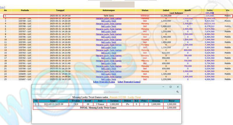Screen dimensions: 233x125
Task: Click the [>>] navigation link
Action: 2,7
